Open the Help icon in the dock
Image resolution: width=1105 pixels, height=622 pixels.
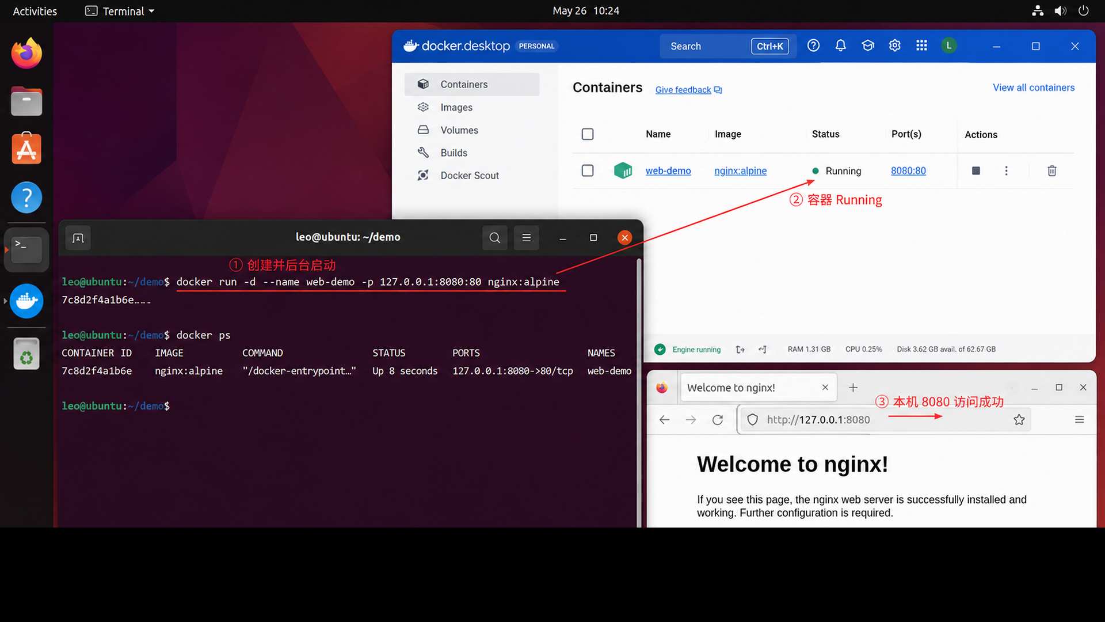coord(26,198)
